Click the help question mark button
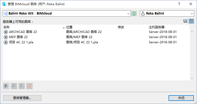The image size is (197, 104). point(179,4)
